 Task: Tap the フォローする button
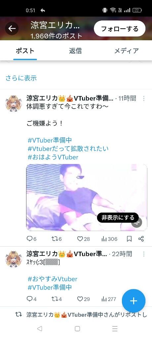pos(120,28)
